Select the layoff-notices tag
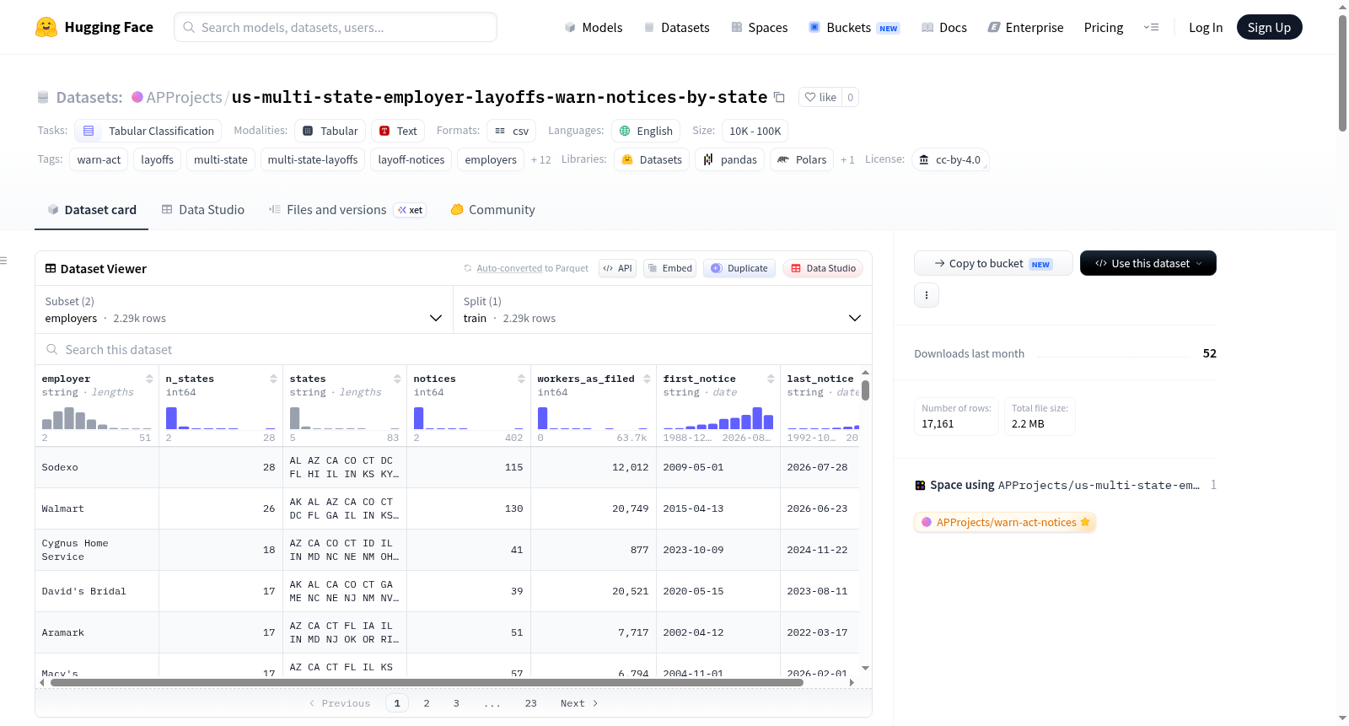1349x726 pixels. [x=411, y=160]
